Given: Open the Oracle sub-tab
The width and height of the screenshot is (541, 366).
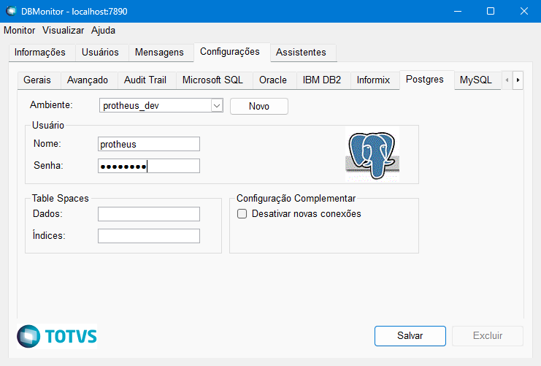Looking at the screenshot, I should [273, 80].
